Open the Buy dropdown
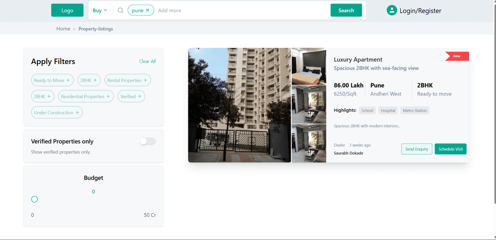The image size is (496, 240). click(100, 10)
